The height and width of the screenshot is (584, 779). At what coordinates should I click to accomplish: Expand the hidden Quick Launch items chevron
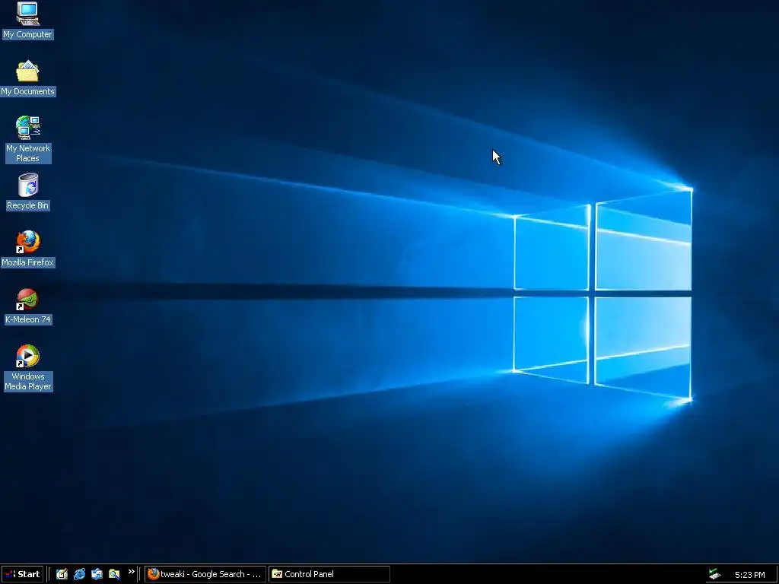(x=131, y=572)
